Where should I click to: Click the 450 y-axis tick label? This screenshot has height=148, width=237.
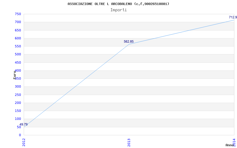tap(18, 62)
